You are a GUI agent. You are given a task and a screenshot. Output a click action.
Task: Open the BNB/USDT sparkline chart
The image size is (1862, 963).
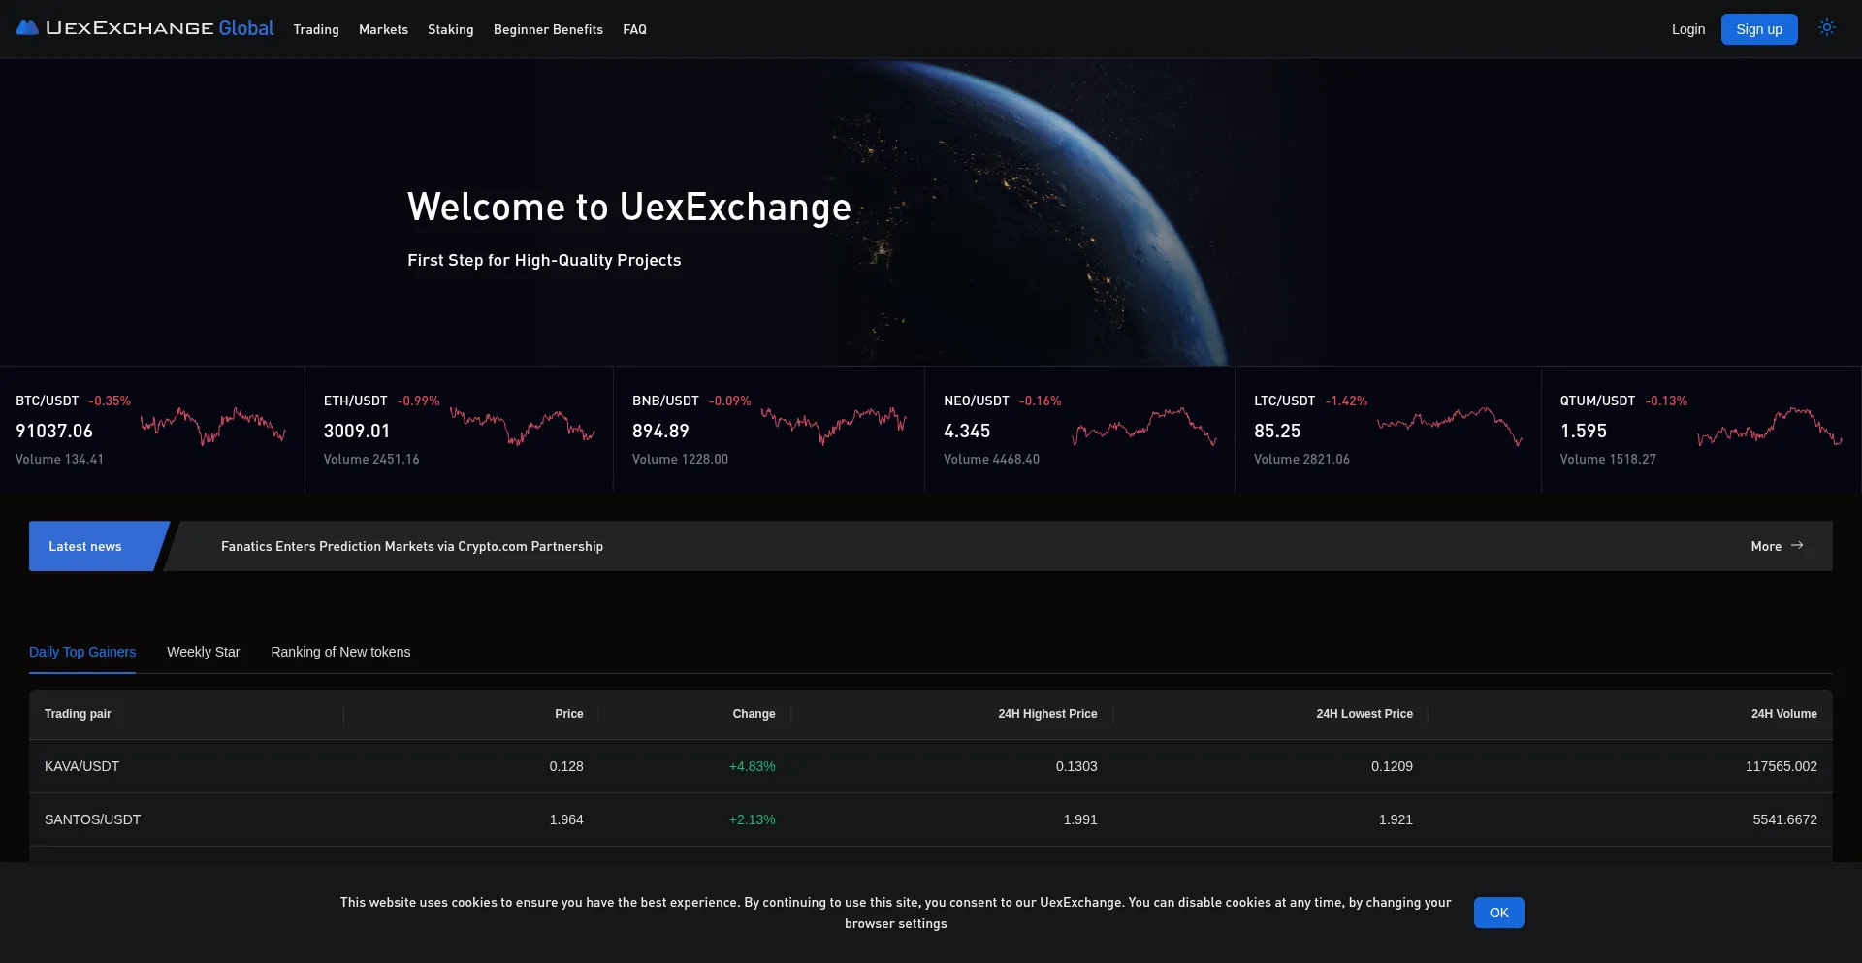point(833,425)
